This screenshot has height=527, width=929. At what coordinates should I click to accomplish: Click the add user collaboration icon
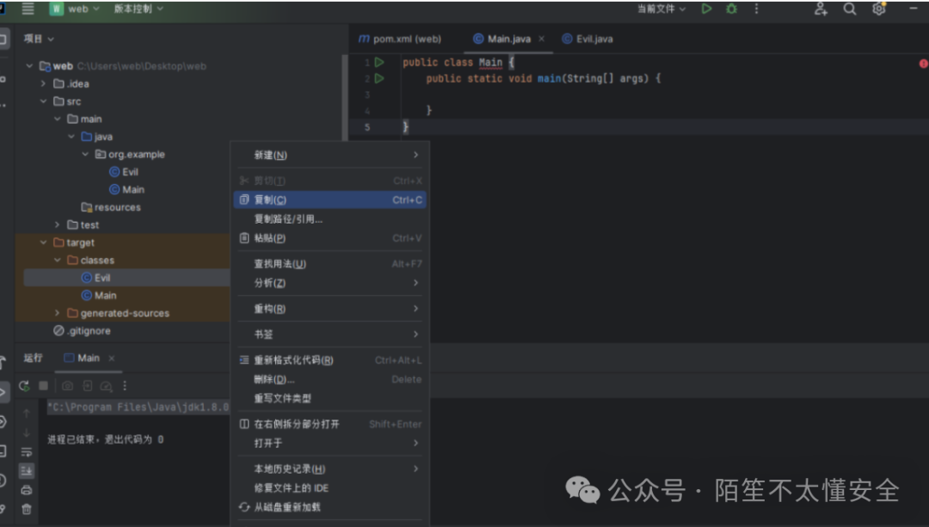pyautogui.click(x=821, y=9)
